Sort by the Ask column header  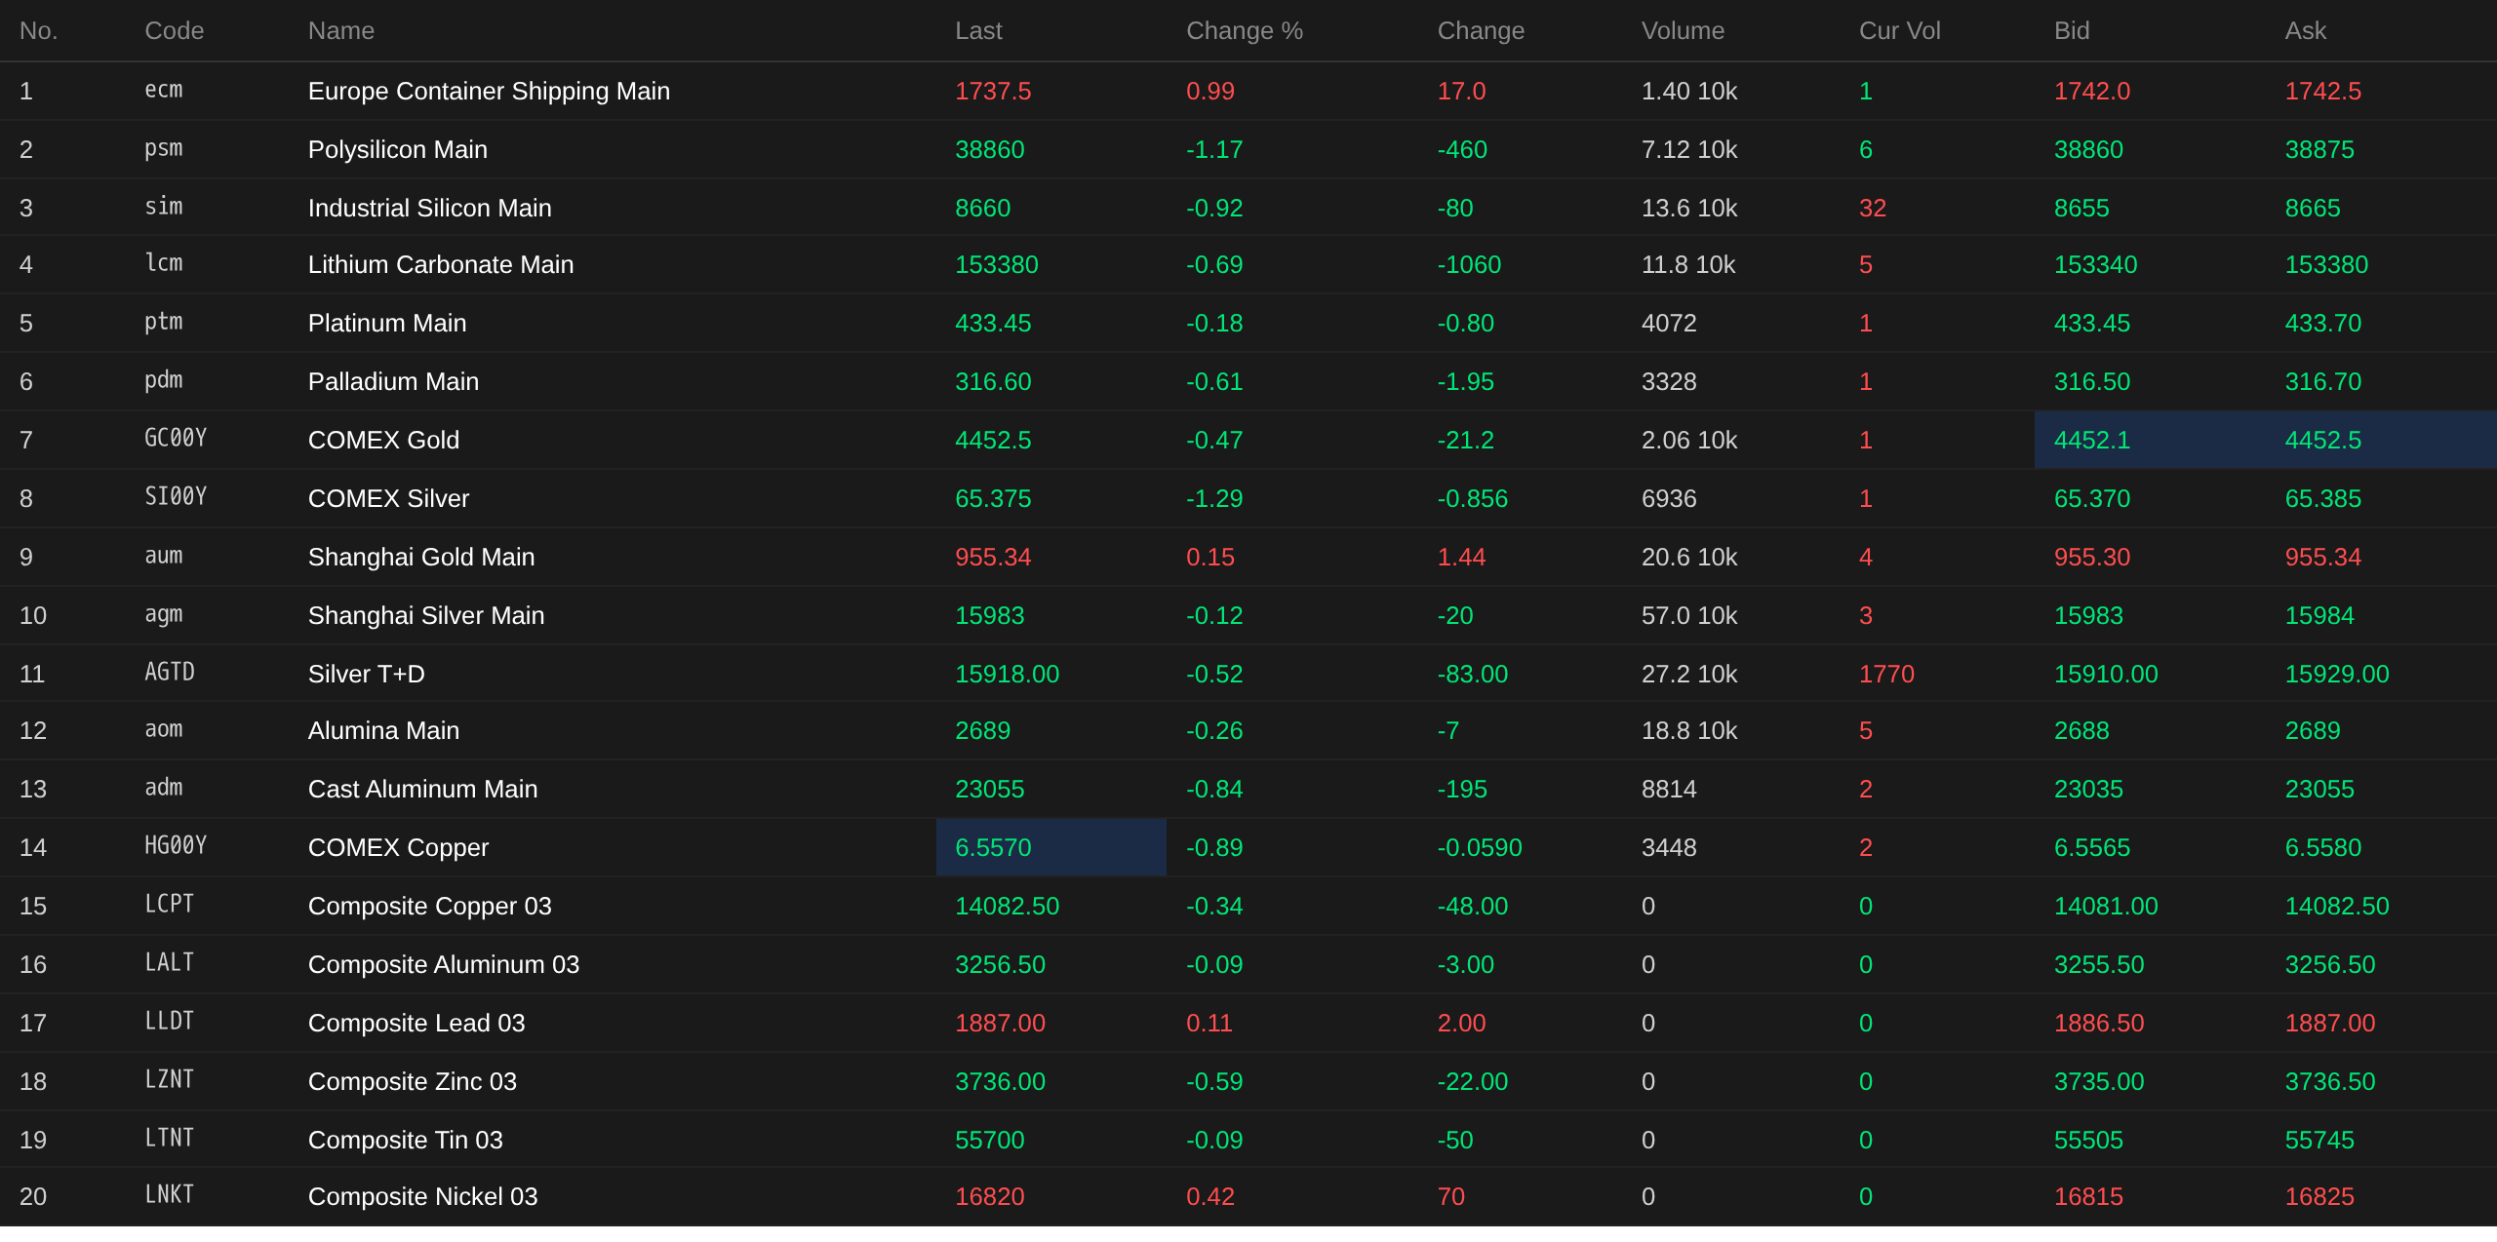(x=2305, y=31)
